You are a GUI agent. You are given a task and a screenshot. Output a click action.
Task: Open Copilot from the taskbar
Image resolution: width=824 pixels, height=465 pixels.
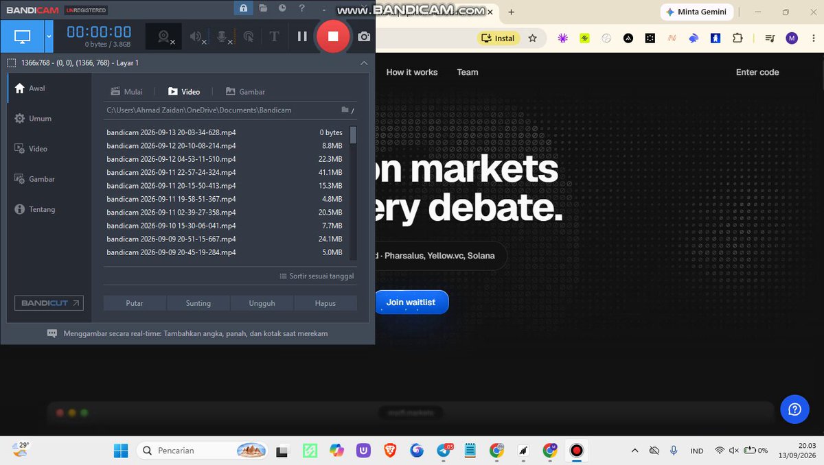[336, 451]
